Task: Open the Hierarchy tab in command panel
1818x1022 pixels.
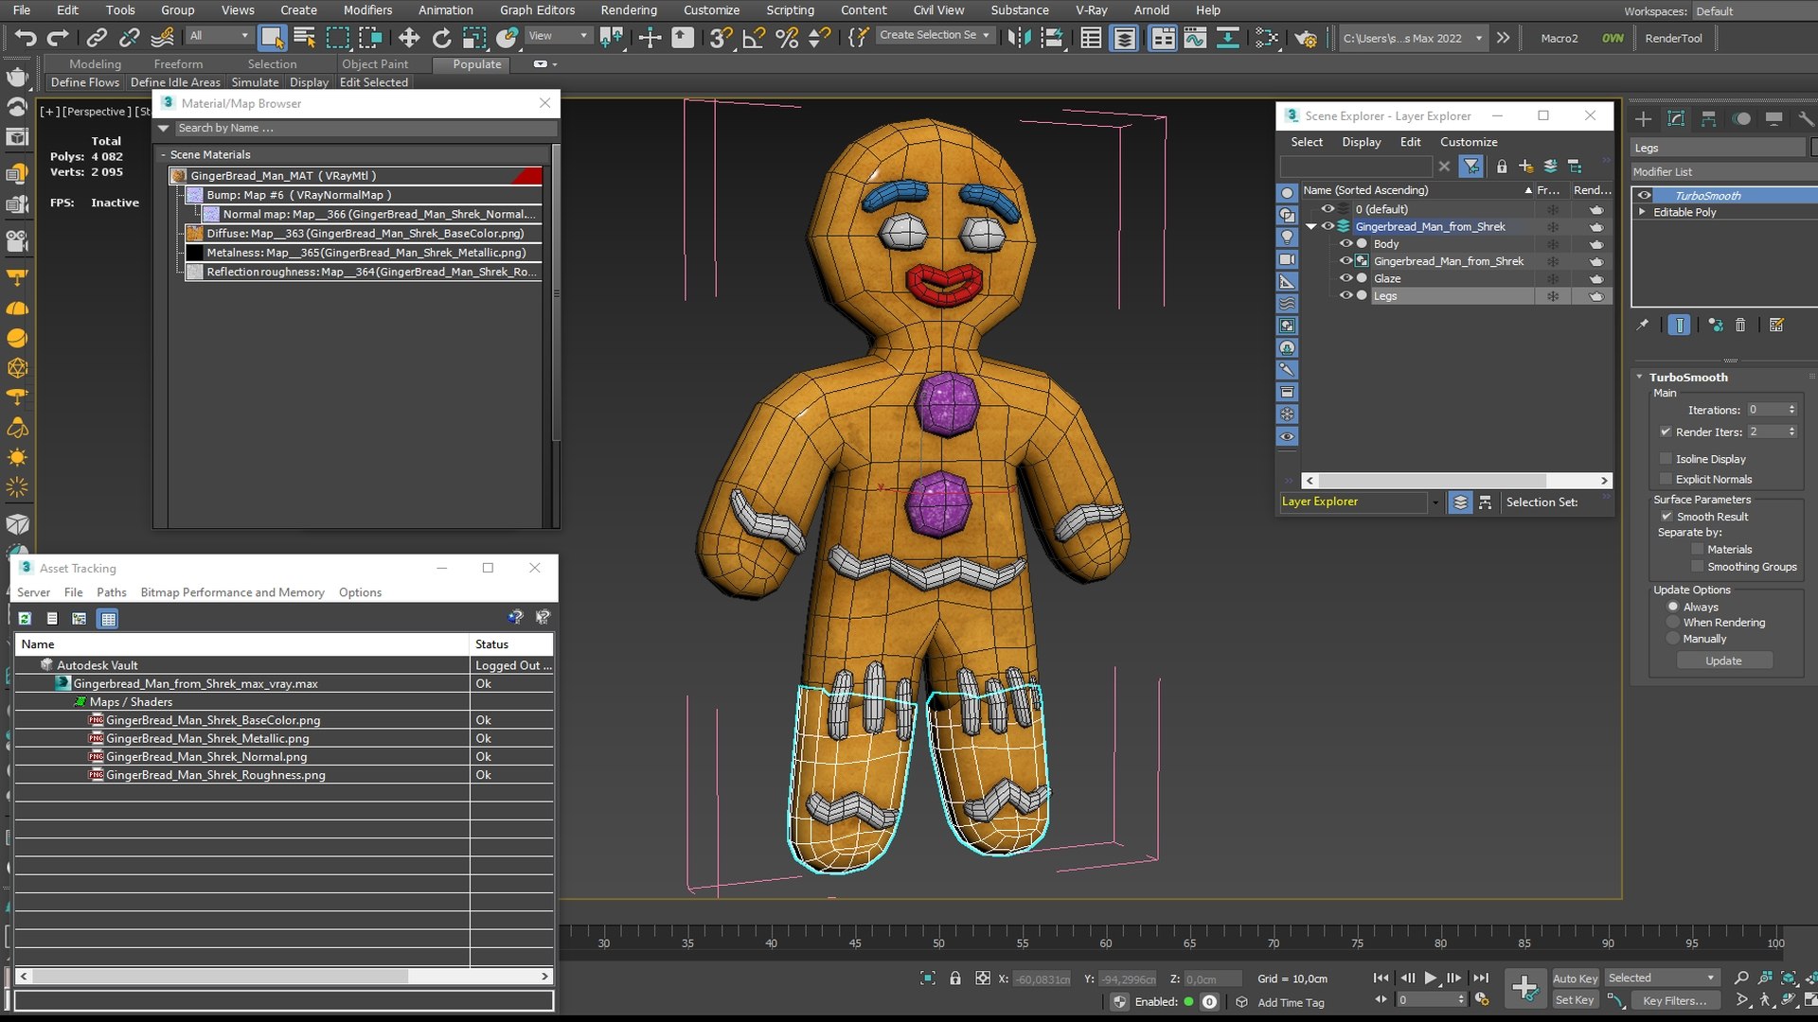Action: 1708,118
